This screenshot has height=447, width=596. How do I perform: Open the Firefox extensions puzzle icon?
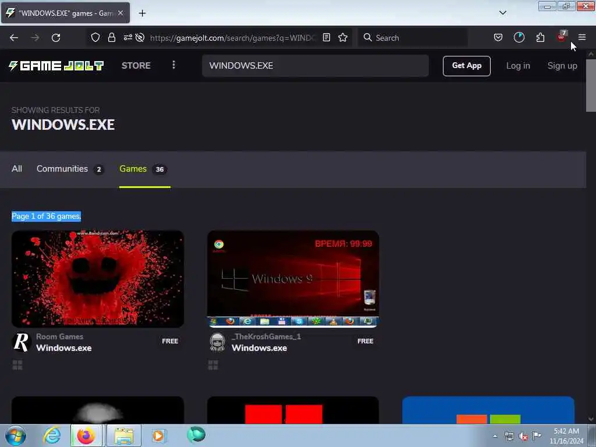pyautogui.click(x=540, y=37)
